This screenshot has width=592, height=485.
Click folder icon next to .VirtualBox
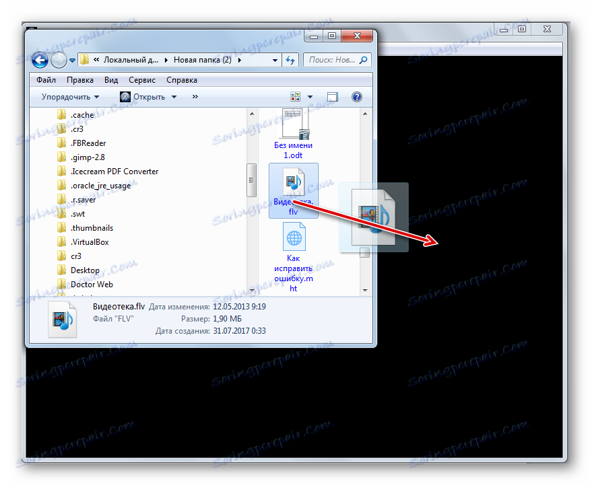click(x=61, y=241)
